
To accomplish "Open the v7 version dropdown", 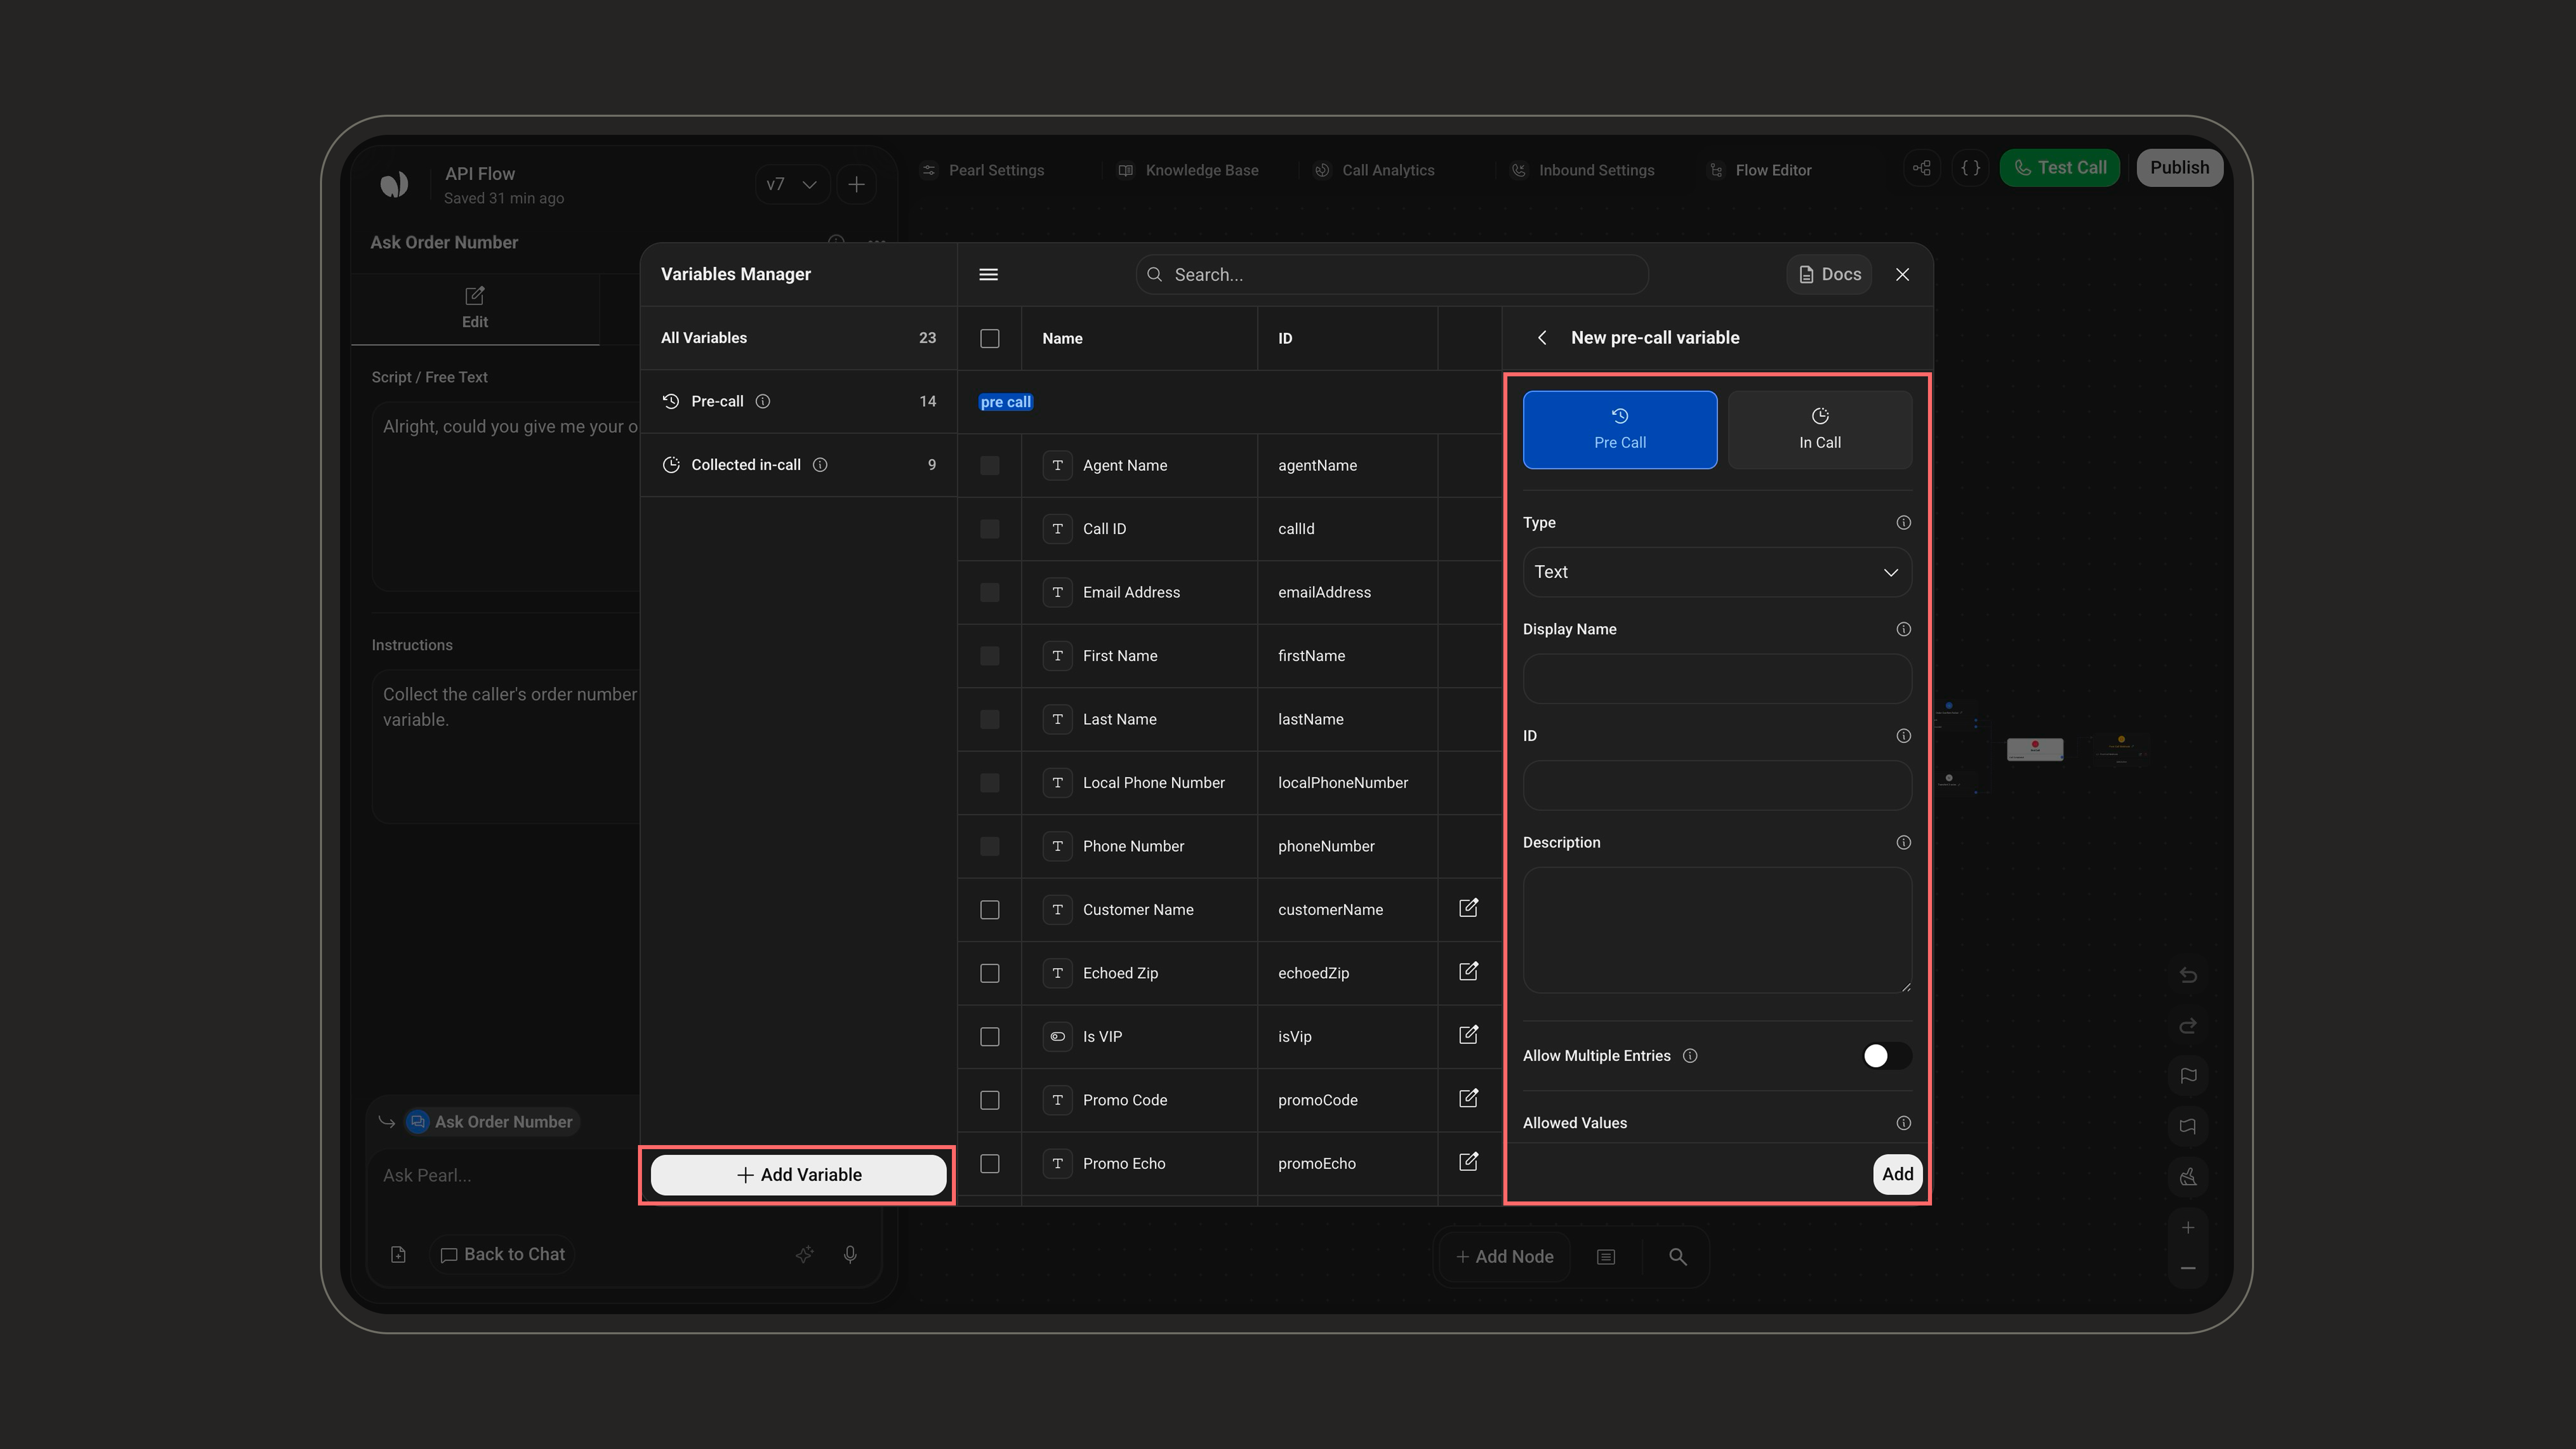I will [792, 184].
